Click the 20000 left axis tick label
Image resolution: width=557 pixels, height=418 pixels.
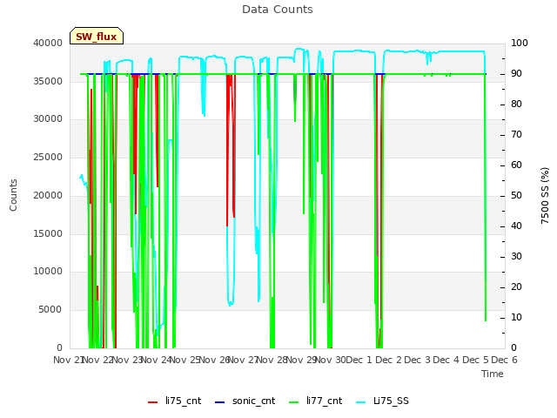[x=48, y=195]
